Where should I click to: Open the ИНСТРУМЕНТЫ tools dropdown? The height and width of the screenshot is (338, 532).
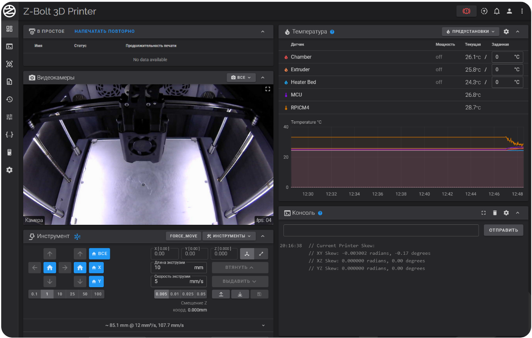(x=229, y=236)
